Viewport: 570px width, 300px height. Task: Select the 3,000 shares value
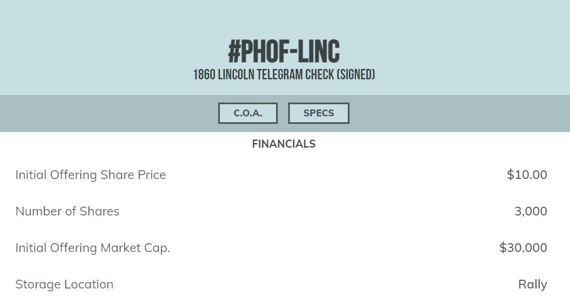click(531, 211)
